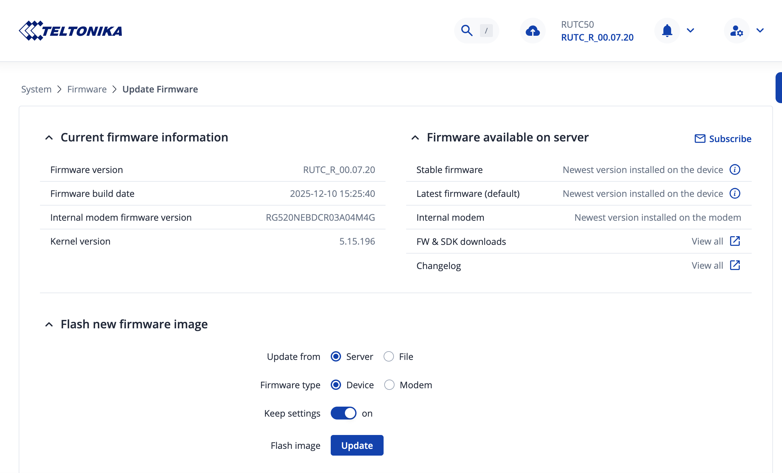Screen dimensions: 782x473
Task: Click Stable firmware info icon
Action: coord(735,169)
